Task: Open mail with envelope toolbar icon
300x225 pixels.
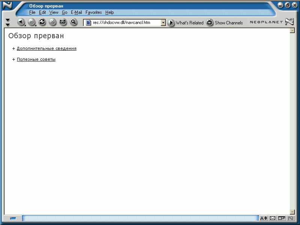Action: pos(63,22)
